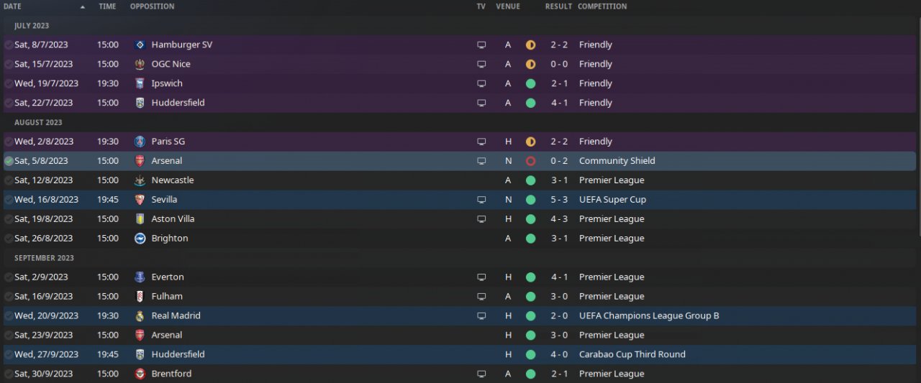Click the orange draw indicator for OGC Nice
921x383 pixels.
[x=530, y=64]
